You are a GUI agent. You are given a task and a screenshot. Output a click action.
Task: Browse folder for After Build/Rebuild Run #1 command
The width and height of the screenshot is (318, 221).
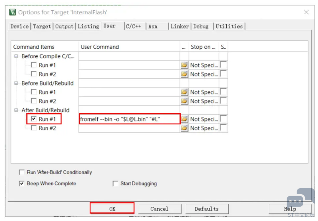coord(184,119)
